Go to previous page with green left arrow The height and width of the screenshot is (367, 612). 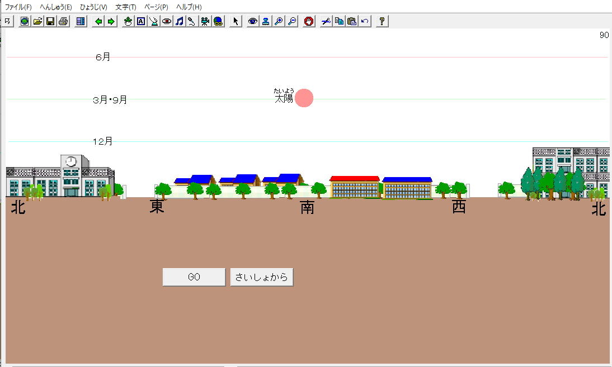(98, 21)
